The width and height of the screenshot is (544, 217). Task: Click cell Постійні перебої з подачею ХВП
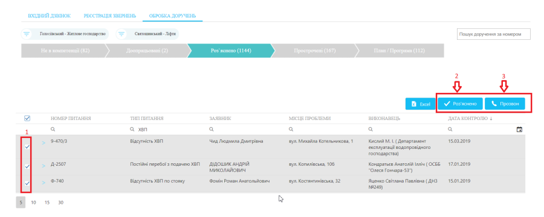[165, 164]
